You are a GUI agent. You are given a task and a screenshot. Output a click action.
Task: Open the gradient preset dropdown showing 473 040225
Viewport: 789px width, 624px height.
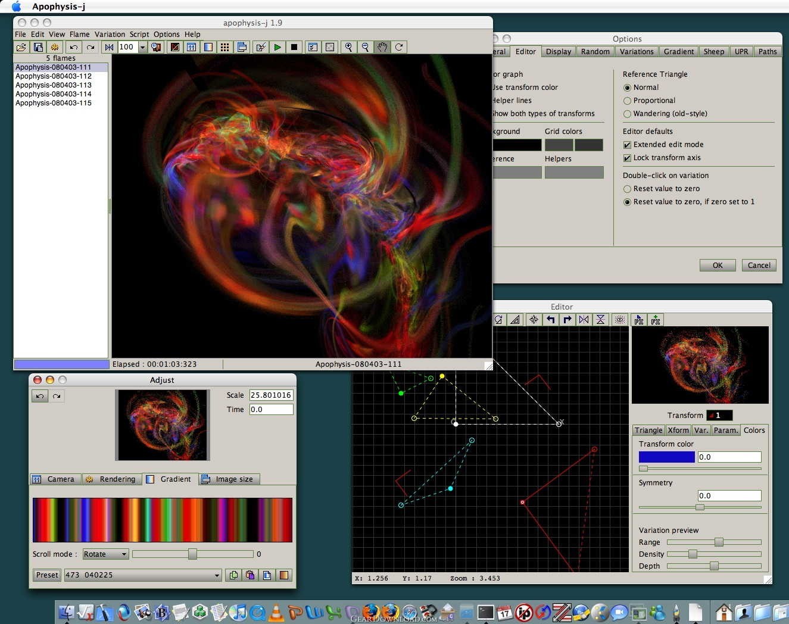[x=143, y=575]
